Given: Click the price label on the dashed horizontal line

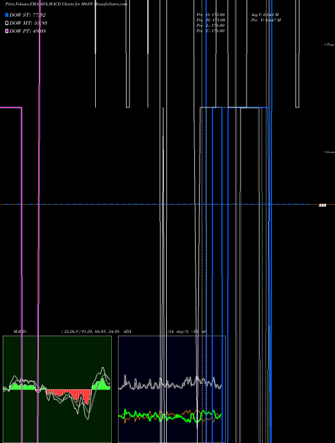Looking at the screenshot, I should [x=322, y=205].
